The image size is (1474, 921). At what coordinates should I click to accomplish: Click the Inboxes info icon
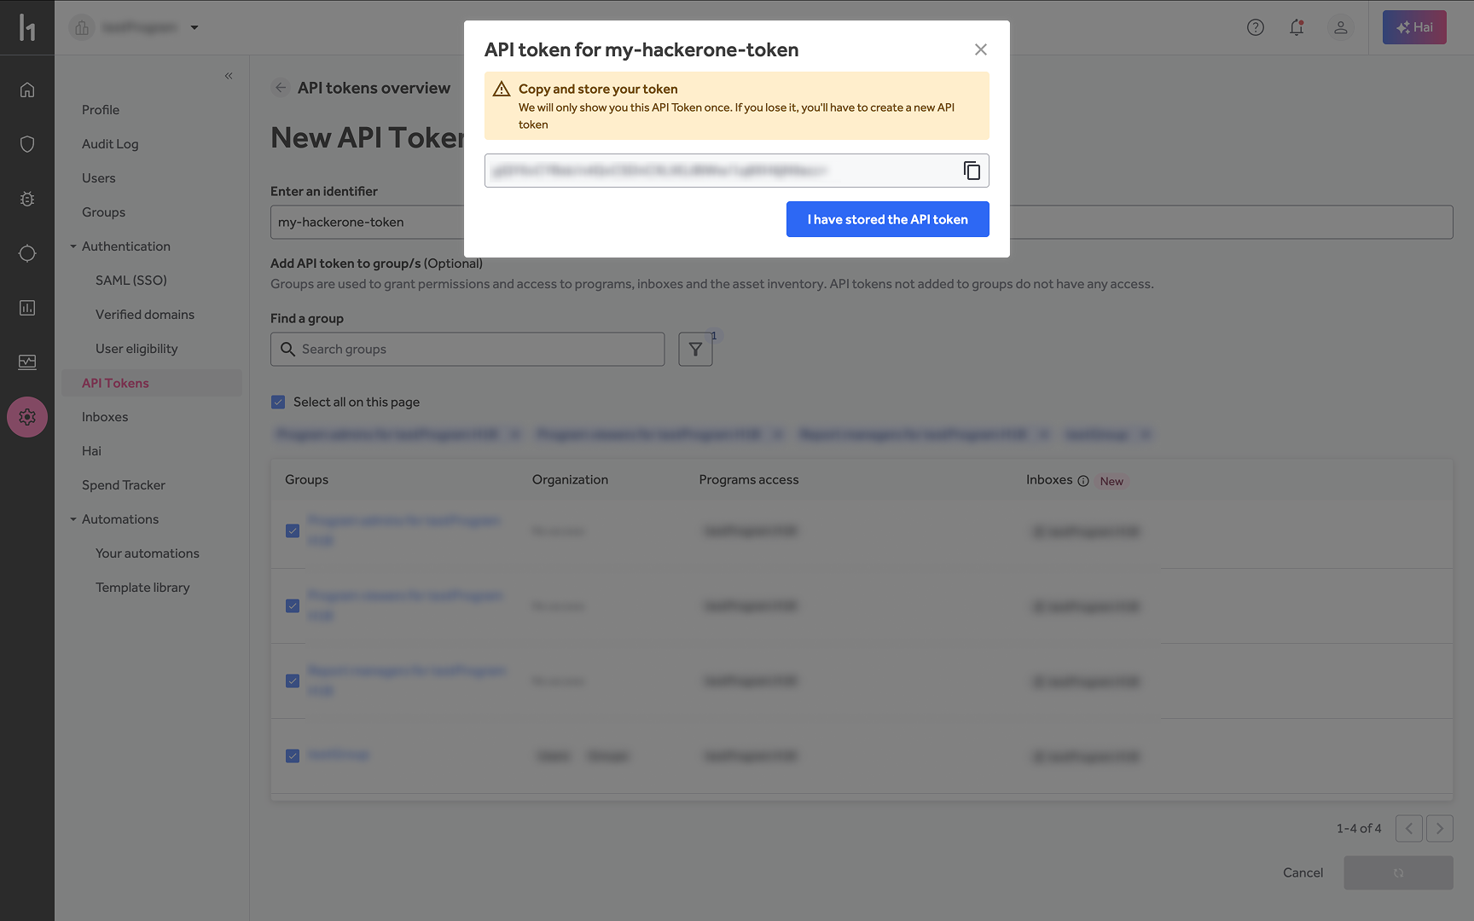[x=1083, y=481]
